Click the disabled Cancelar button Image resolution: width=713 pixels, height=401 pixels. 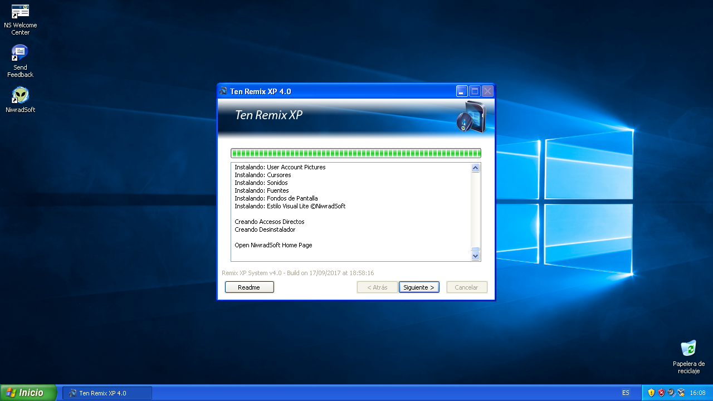[467, 287]
